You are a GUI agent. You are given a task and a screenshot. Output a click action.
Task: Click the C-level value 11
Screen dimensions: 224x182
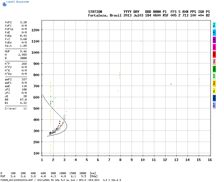pos(25,109)
